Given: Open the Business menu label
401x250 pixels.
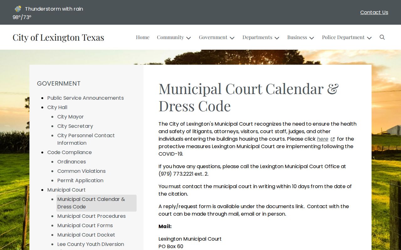Looking at the screenshot, I should pyautogui.click(x=297, y=37).
